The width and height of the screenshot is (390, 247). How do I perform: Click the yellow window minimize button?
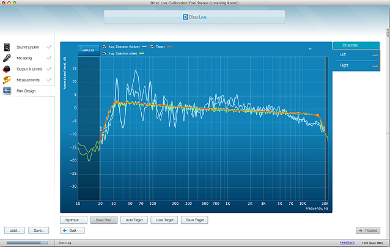click(9, 2)
